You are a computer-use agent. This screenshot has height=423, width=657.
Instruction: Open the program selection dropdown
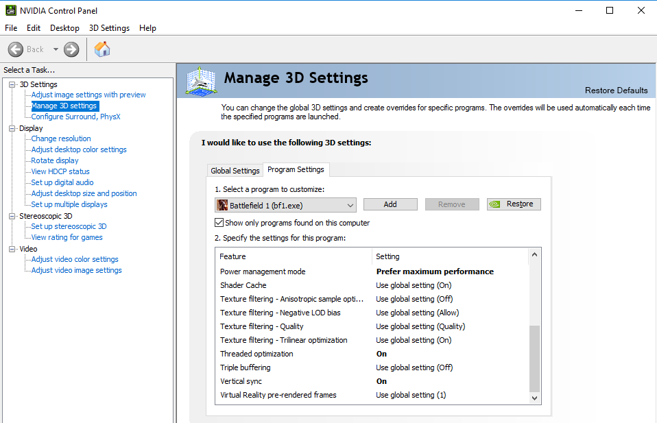click(350, 205)
